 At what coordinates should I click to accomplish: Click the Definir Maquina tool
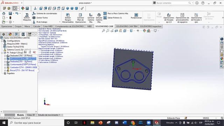(27, 17)
